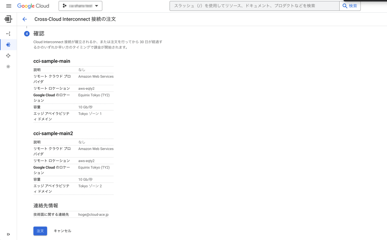
Task: Click the page title Cross-Cloud Interconnect 接続の注文
Action: click(x=75, y=19)
